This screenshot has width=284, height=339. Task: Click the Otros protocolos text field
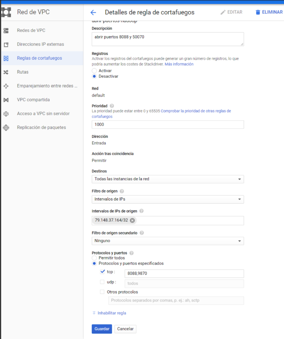(176, 301)
